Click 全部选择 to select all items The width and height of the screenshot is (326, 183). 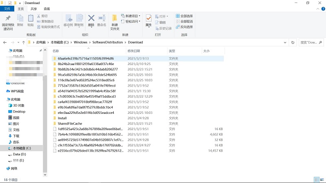[x=184, y=16]
